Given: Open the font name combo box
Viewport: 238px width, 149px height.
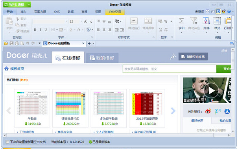Looking at the screenshot, I should click(x=50, y=22).
